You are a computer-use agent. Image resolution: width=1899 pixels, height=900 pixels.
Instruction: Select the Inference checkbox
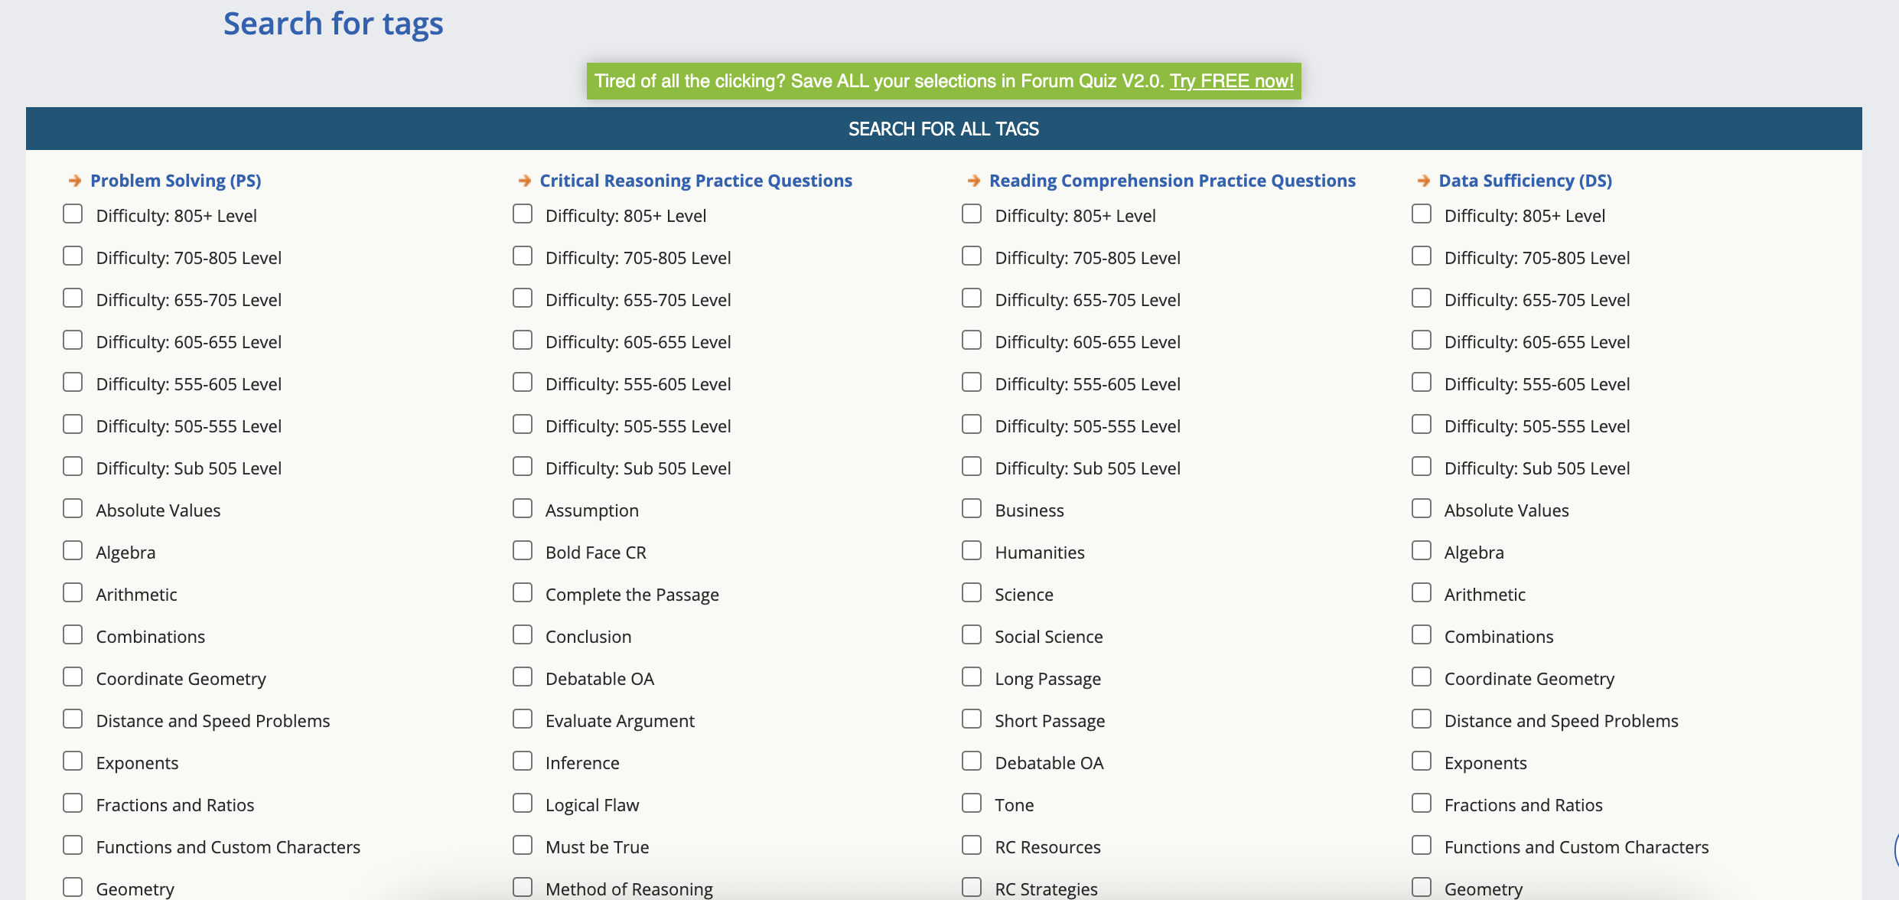point(523,761)
